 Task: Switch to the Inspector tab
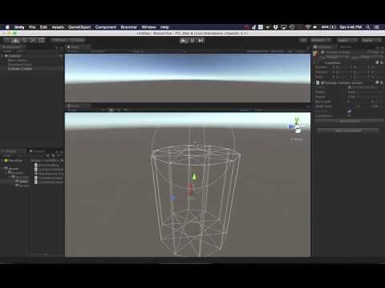(x=323, y=47)
